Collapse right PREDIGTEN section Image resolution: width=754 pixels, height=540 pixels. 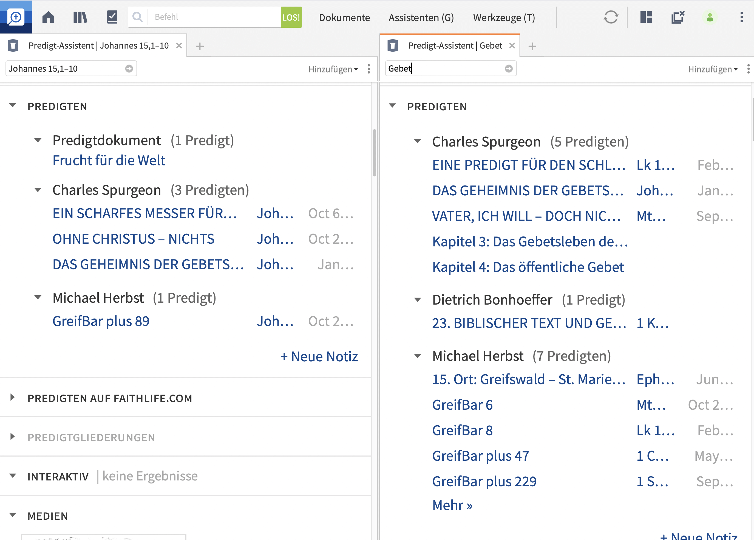pyautogui.click(x=392, y=106)
